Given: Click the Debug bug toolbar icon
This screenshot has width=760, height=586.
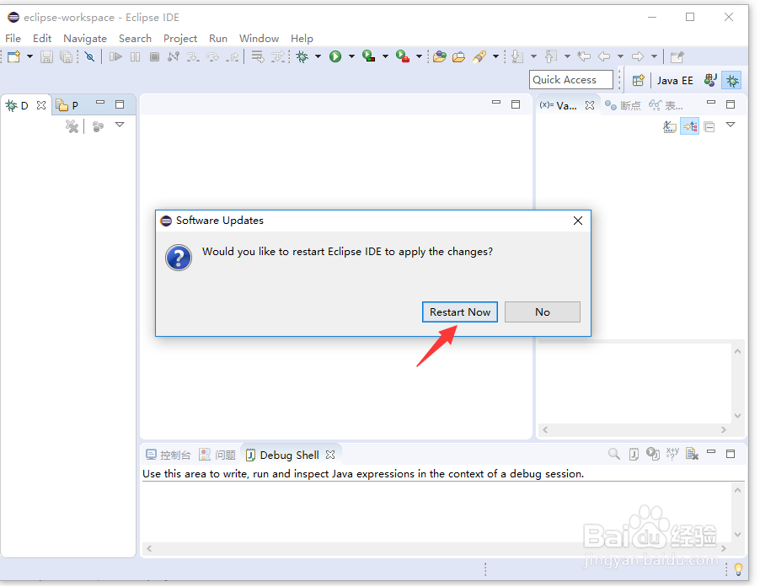Looking at the screenshot, I should click(302, 56).
